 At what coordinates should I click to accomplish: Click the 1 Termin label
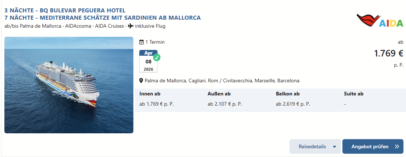tap(155, 42)
